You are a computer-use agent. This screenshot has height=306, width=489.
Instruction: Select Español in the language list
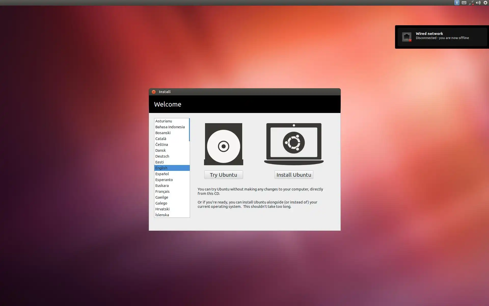[162, 174]
